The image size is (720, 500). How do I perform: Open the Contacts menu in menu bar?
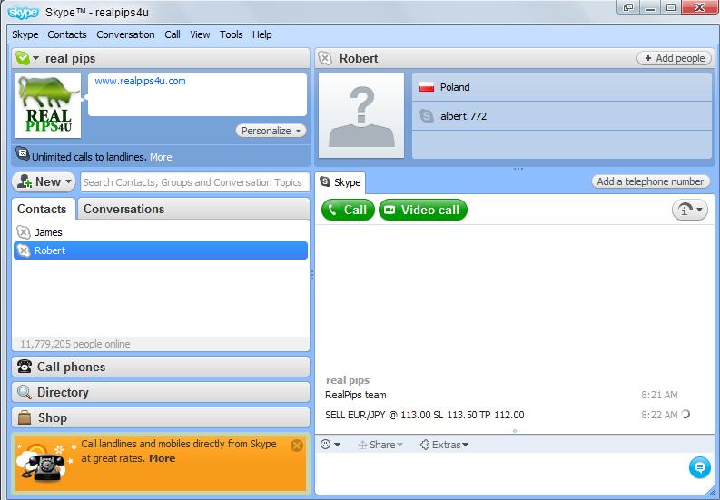click(67, 34)
